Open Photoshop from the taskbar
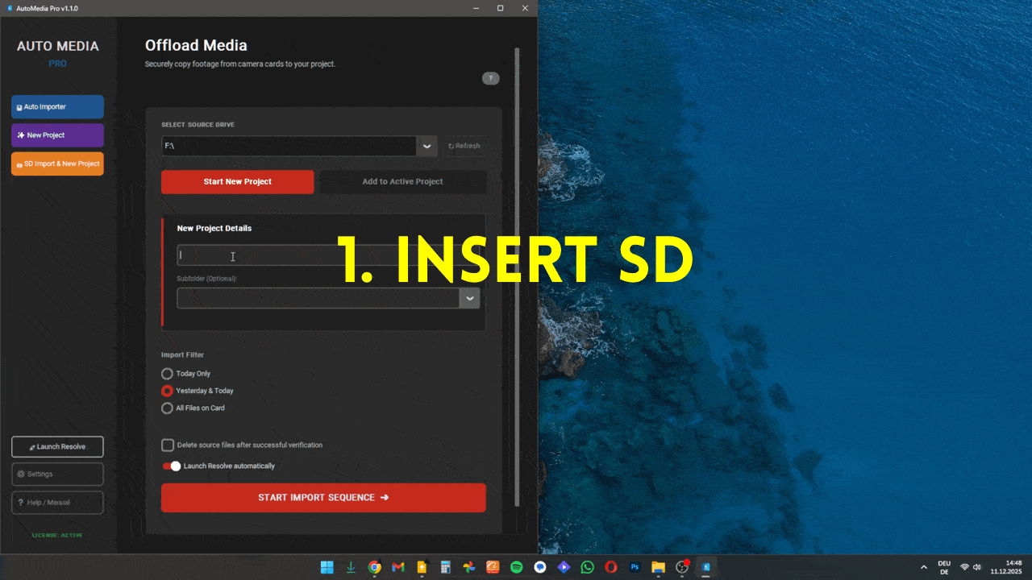Image resolution: width=1032 pixels, height=580 pixels. (635, 567)
